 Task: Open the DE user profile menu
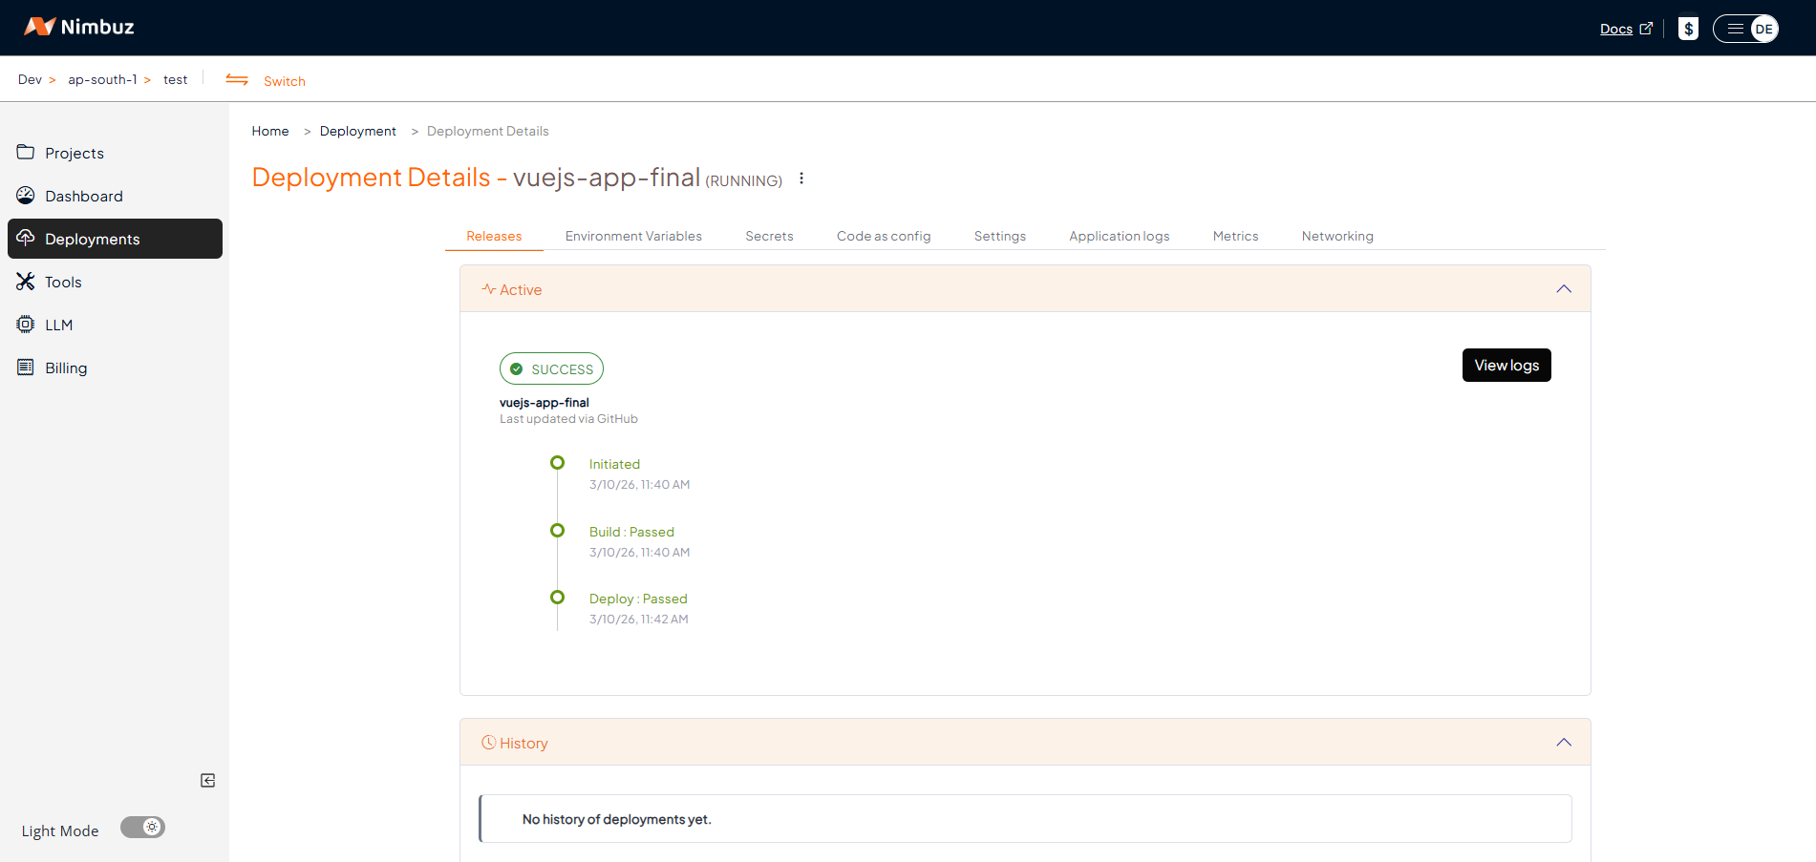click(1763, 29)
